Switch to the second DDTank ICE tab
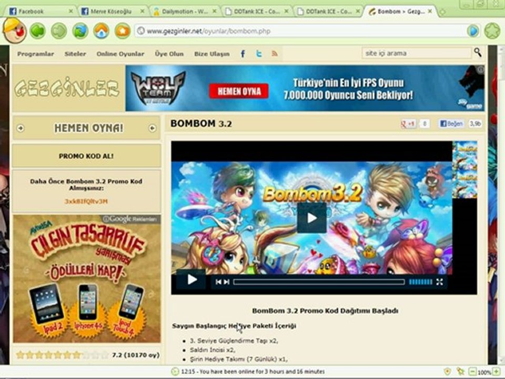505x379 pixels. 328,12
